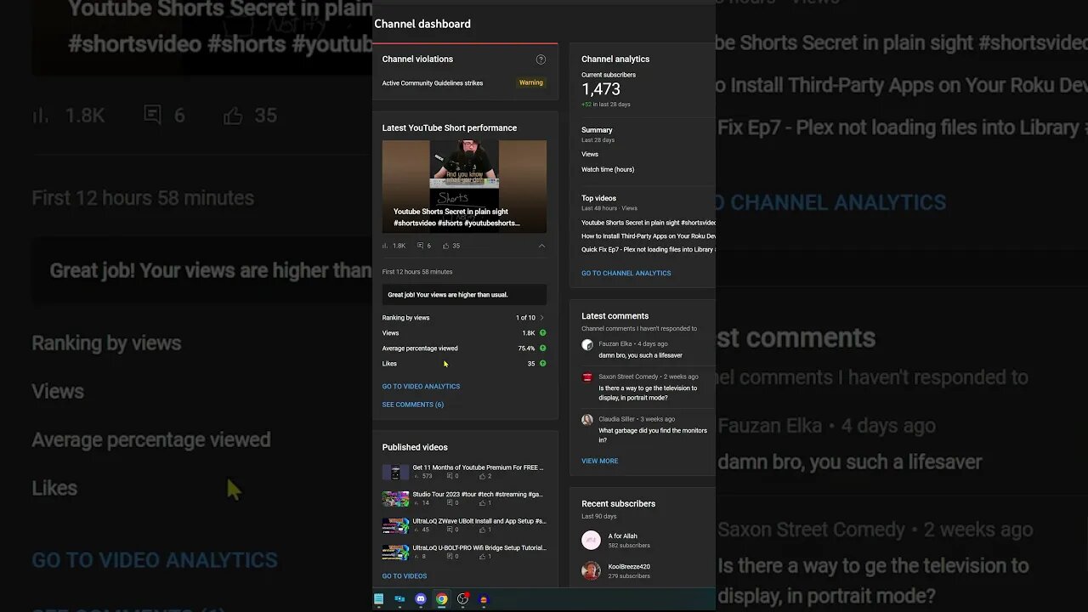1088x612 pixels.
Task: Open the KoolBreeze420 subscriber avatar
Action: [591, 571]
